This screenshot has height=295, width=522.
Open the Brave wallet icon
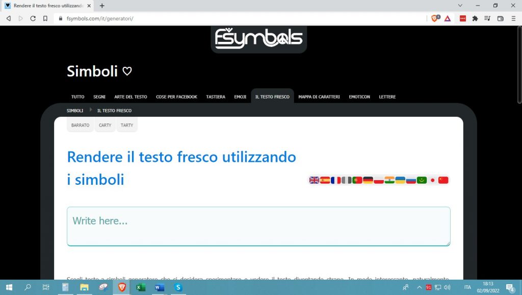(x=500, y=18)
